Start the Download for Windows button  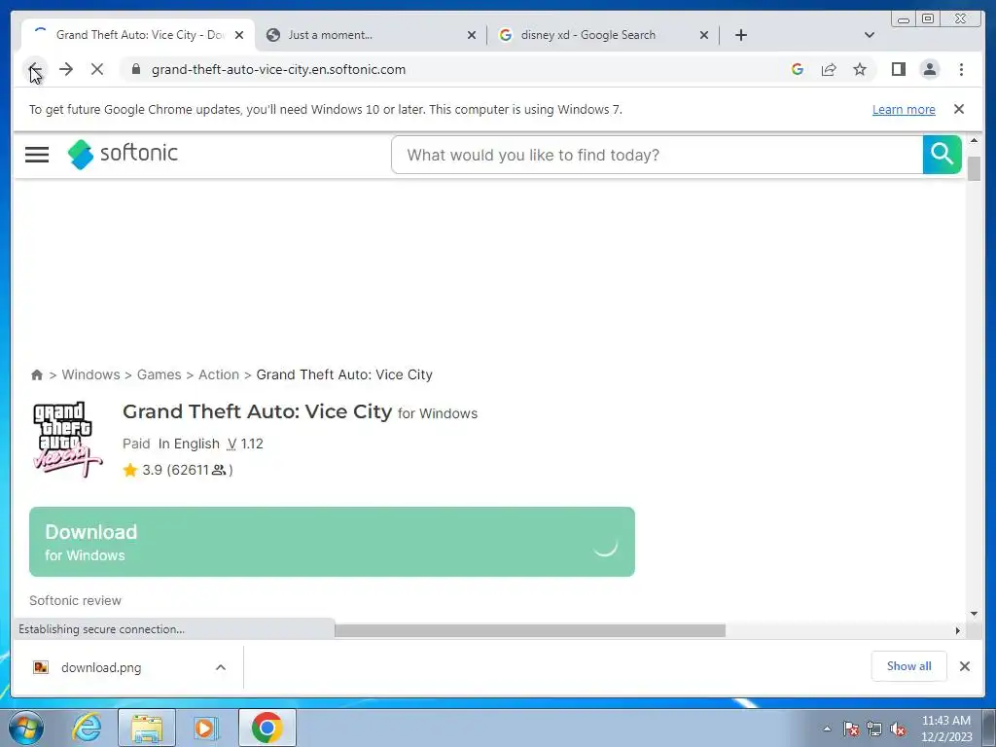click(x=332, y=542)
